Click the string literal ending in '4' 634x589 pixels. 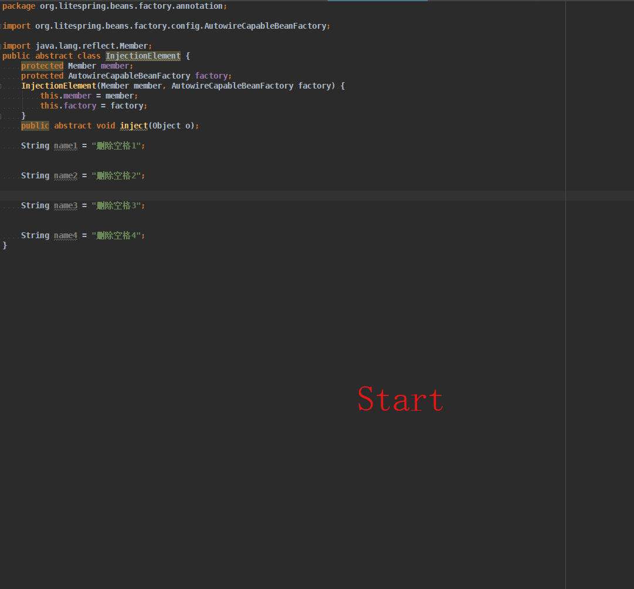coord(116,235)
